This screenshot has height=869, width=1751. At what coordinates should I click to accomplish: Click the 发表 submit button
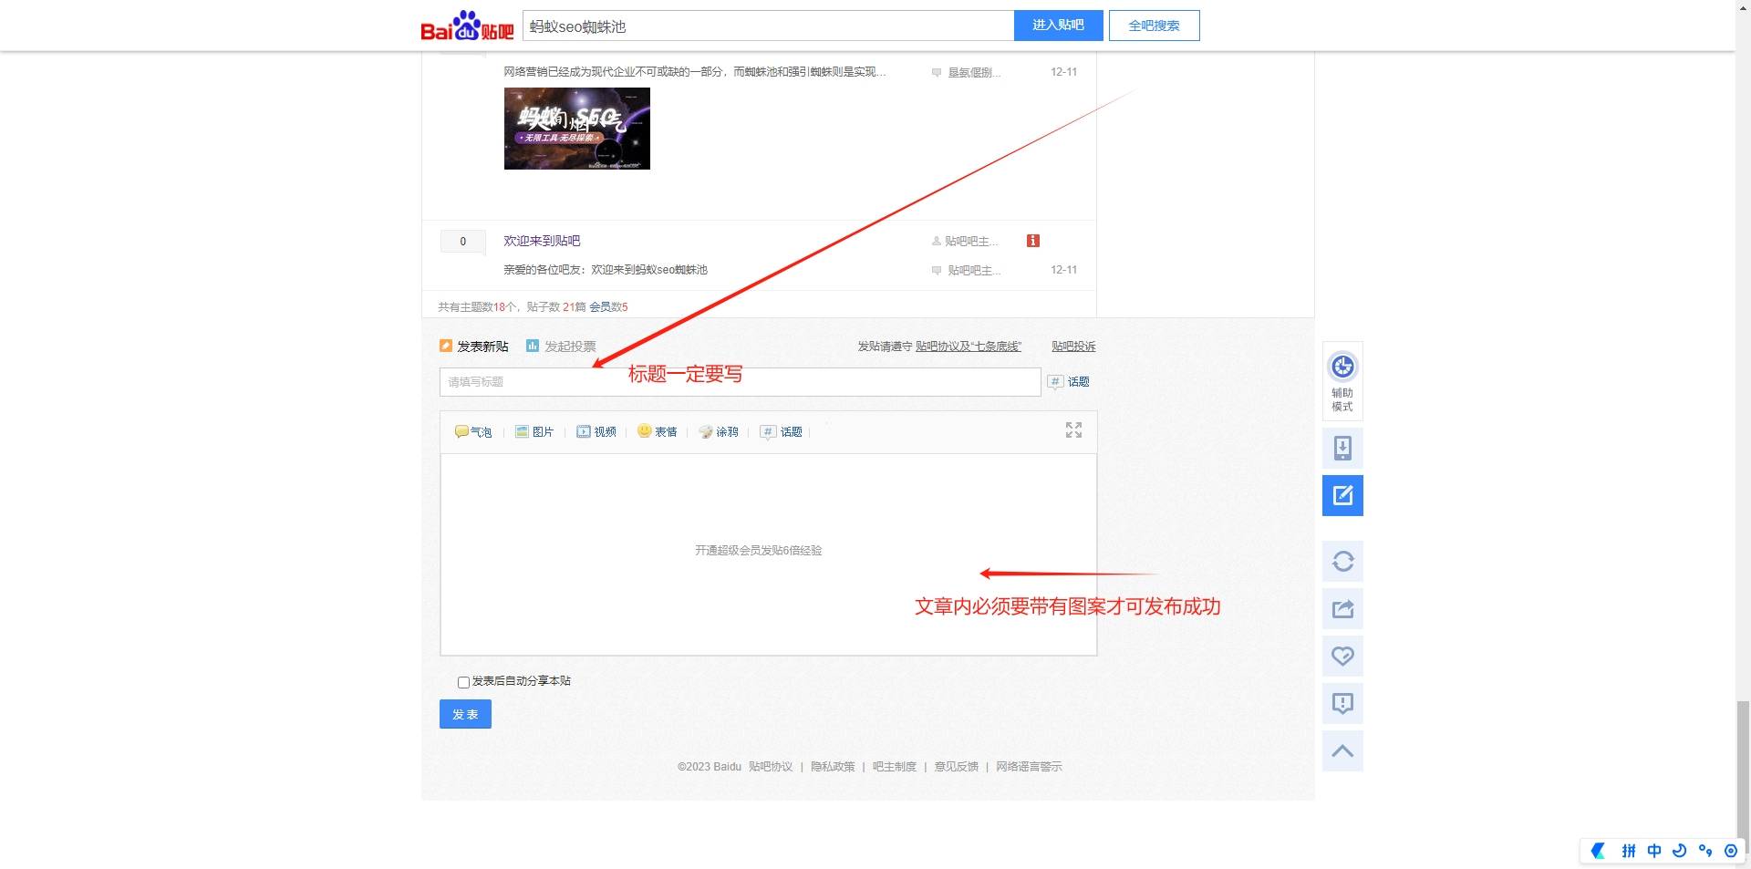(x=465, y=714)
